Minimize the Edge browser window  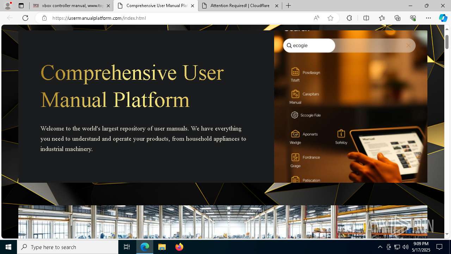pos(410,6)
